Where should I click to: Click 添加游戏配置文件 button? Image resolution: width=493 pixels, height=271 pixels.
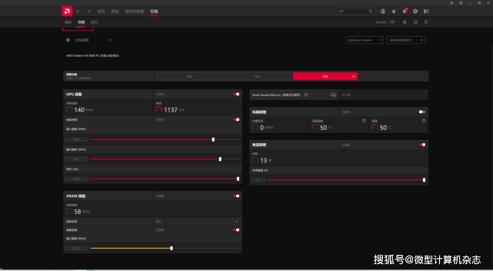click(x=406, y=40)
